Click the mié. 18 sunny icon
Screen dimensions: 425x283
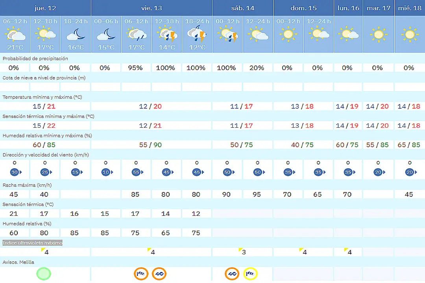click(x=410, y=35)
